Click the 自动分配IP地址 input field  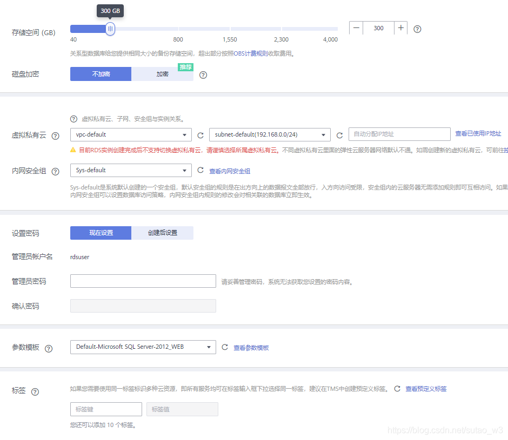(x=399, y=134)
